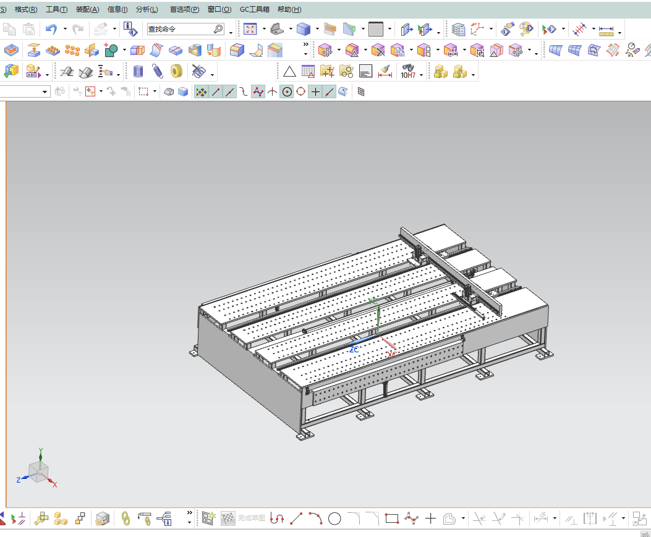The image size is (651, 537).
Task: Click the 完成草图 finish sketch button
Action: [x=244, y=518]
